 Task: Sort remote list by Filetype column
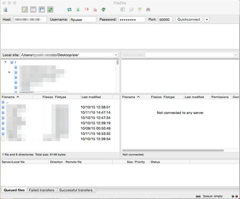pos(173,97)
